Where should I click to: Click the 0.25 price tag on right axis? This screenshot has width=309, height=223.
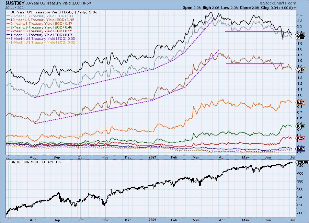coord(300,138)
